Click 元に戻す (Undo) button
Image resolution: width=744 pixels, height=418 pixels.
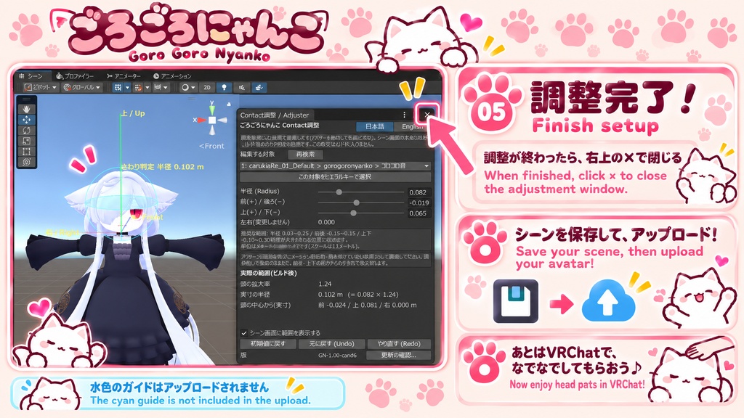[331, 343]
